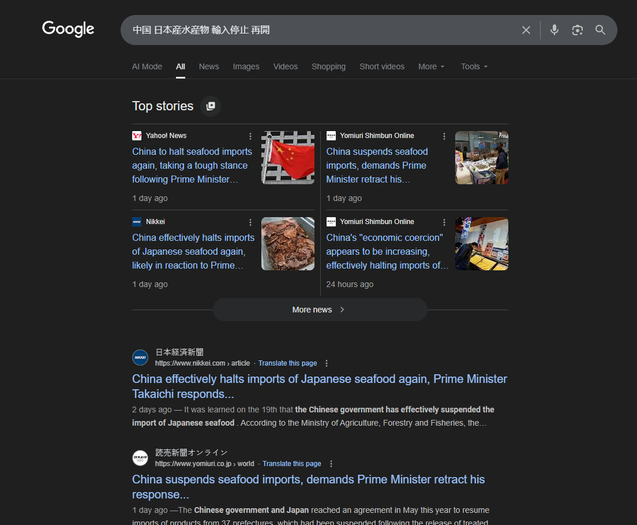Viewport: 637px width, 525px height.
Task: Click the '日本経済新聞' source name
Action: pyautogui.click(x=179, y=352)
